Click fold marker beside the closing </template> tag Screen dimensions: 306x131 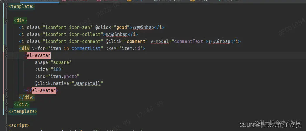7,111
